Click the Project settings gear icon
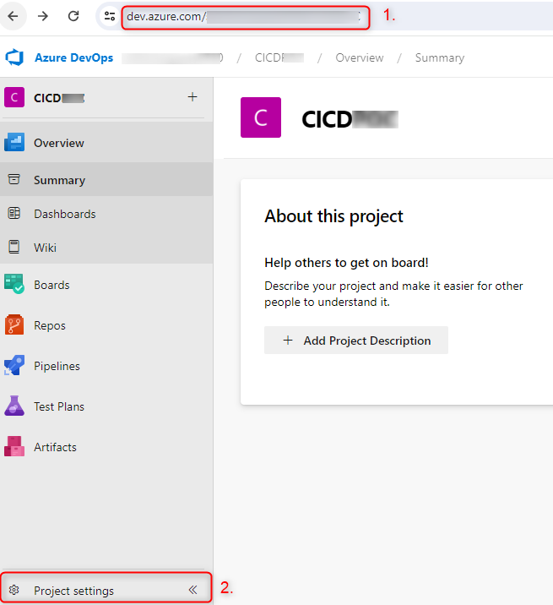The width and height of the screenshot is (553, 605). (14, 590)
